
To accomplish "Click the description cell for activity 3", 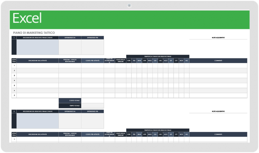I will click(x=37, y=75).
